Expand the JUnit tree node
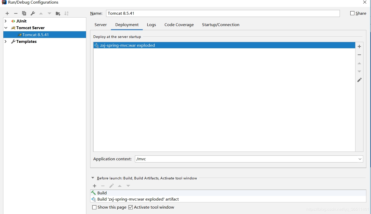Screen dimensions: 371x214 point(6,21)
